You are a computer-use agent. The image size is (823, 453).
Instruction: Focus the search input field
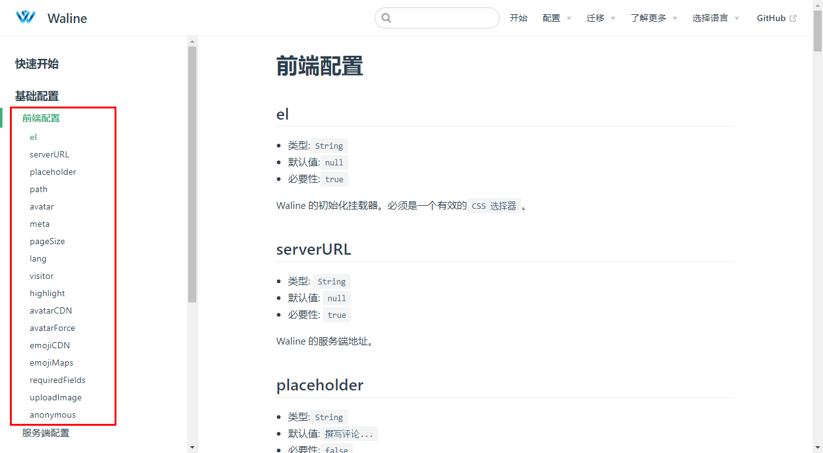437,18
